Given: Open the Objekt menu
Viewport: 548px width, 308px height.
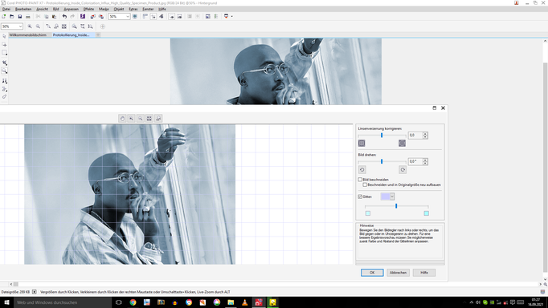Looking at the screenshot, I should pos(119,9).
